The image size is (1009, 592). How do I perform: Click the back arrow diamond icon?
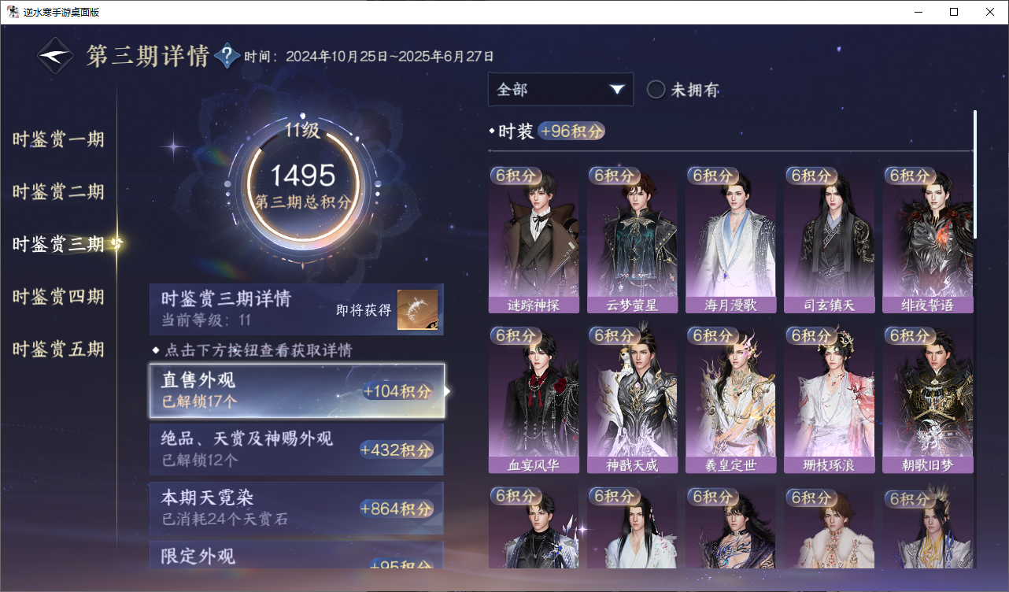click(56, 56)
